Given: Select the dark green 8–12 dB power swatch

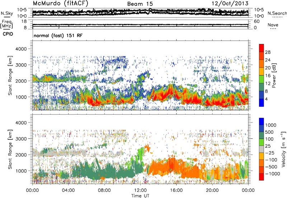Looking at the screenshot, I should pyautogui.click(x=262, y=87).
